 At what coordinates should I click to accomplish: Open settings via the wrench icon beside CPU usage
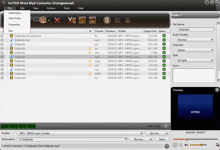[x=166, y=126]
